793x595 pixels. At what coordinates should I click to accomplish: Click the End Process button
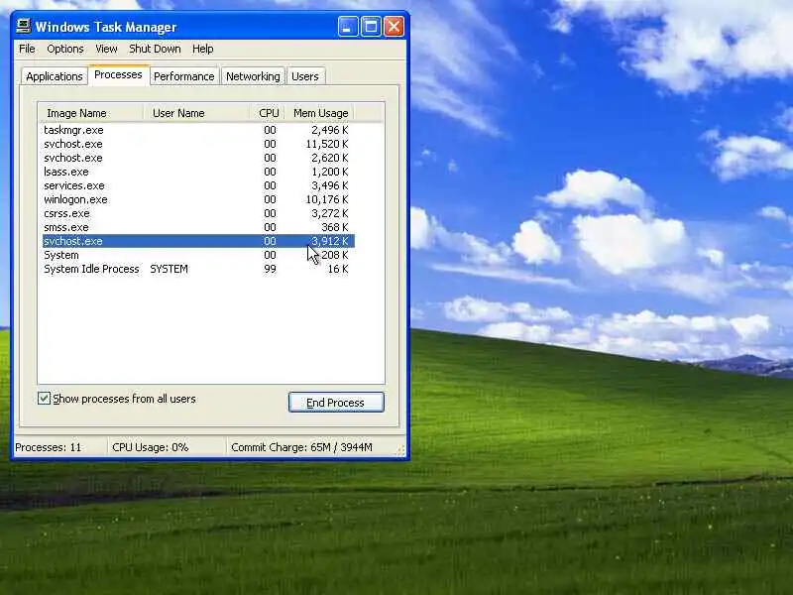click(x=336, y=403)
